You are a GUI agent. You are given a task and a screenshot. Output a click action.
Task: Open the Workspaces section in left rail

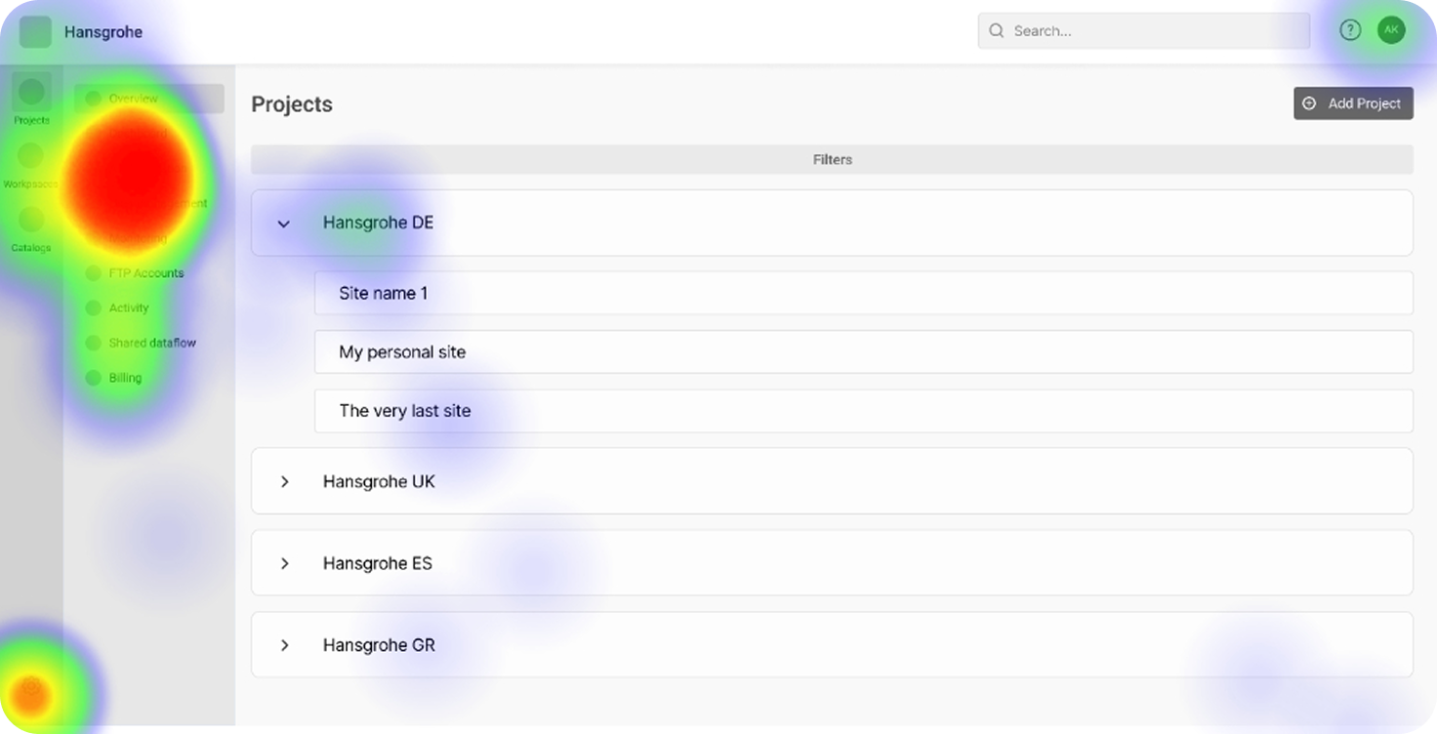tap(31, 164)
